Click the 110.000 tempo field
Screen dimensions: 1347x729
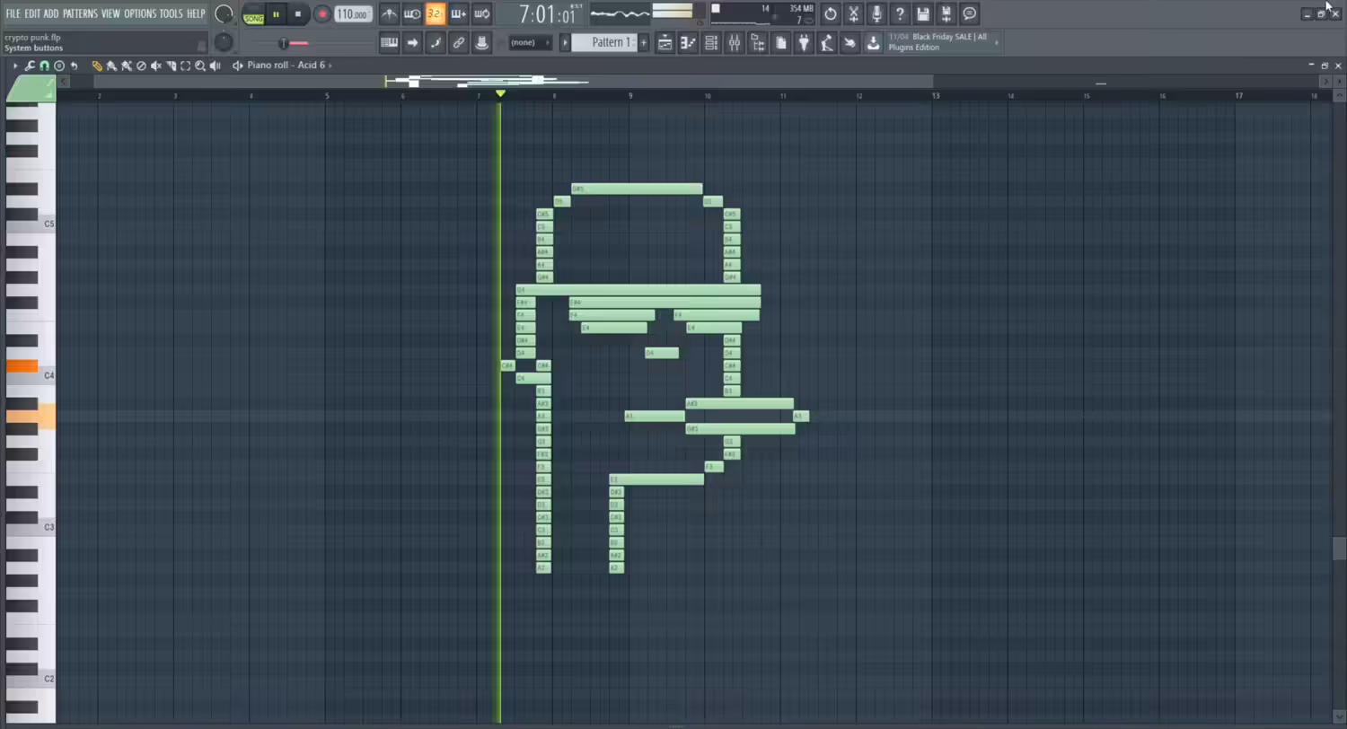point(353,14)
